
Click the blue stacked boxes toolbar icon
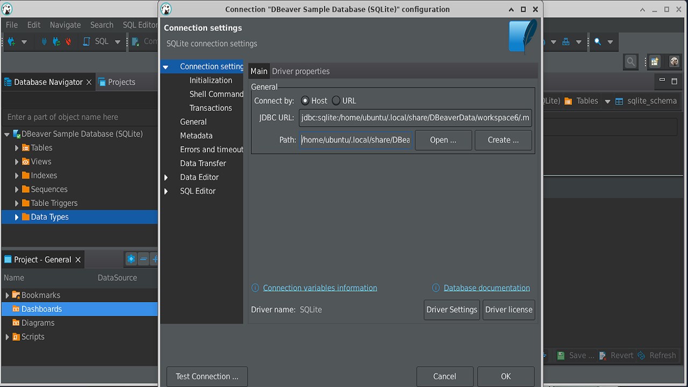(565, 41)
